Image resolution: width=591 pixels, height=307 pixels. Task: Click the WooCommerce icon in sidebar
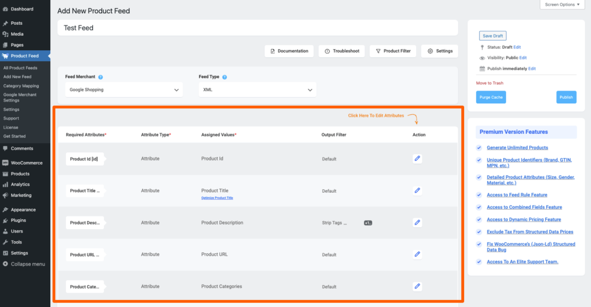5,163
